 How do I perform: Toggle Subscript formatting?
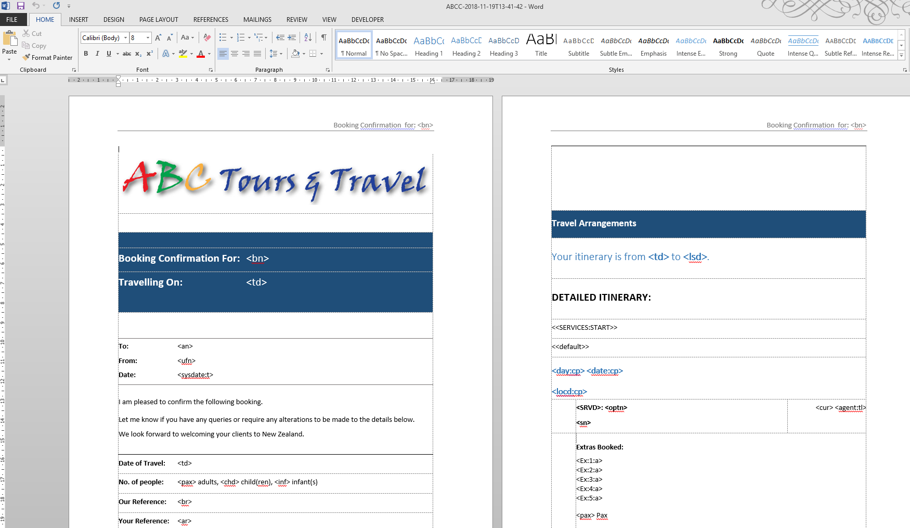click(138, 54)
